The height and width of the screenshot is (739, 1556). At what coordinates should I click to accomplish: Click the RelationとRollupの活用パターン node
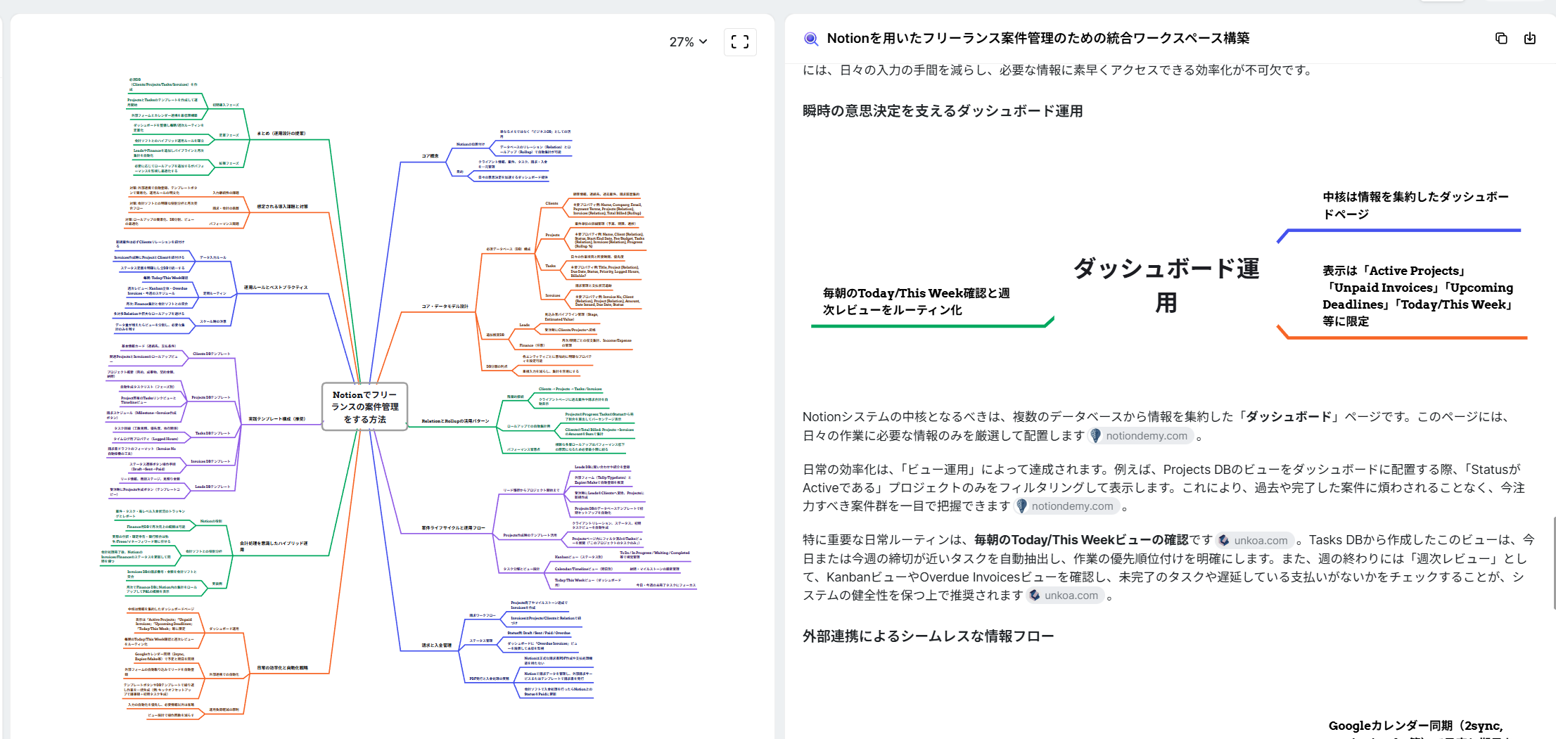(455, 421)
